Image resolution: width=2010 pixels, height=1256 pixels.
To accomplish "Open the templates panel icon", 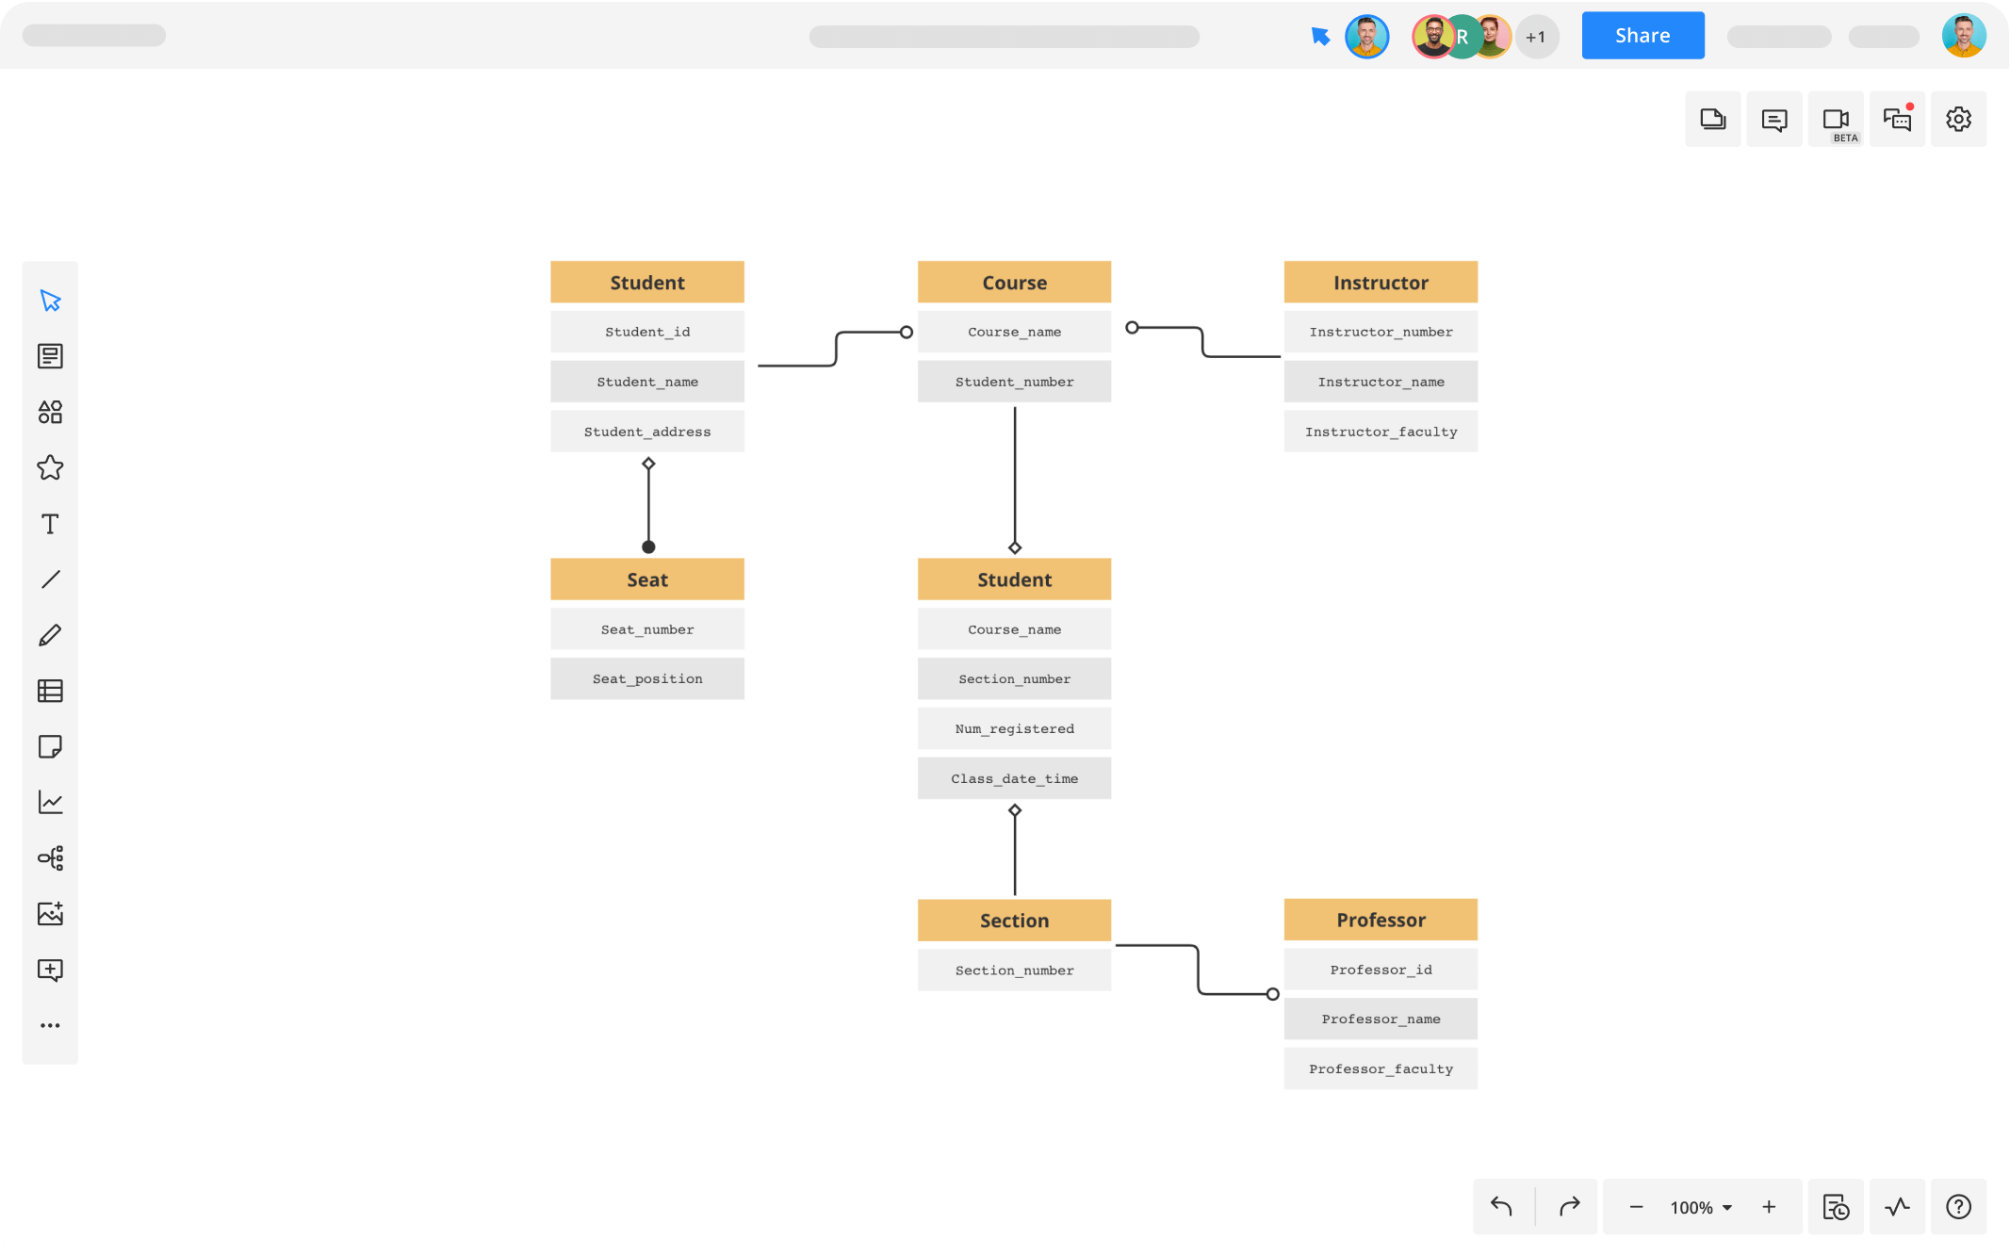I will [x=50, y=356].
